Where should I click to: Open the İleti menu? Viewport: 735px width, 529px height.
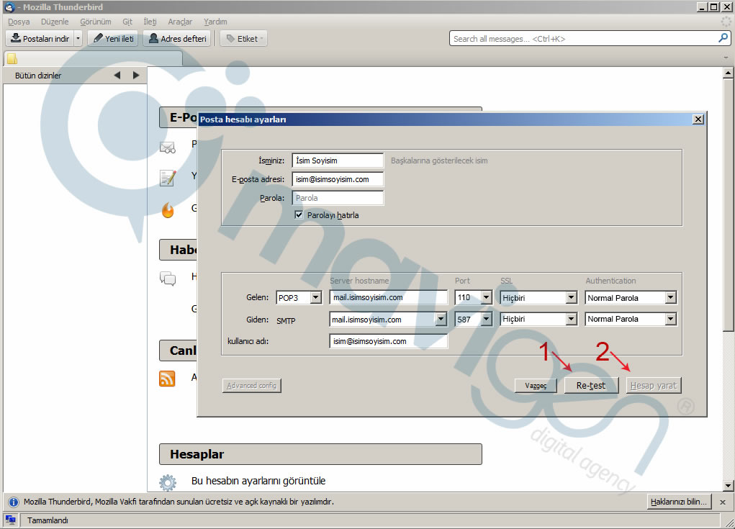point(150,22)
